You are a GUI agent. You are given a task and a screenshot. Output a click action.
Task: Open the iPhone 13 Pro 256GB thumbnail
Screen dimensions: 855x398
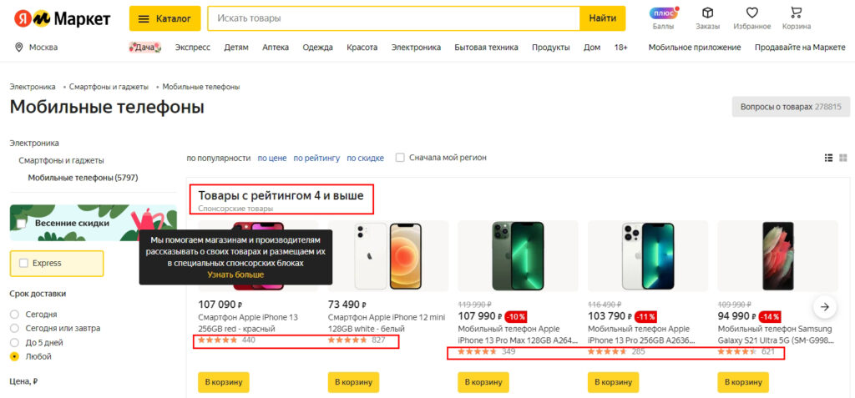[x=648, y=255]
